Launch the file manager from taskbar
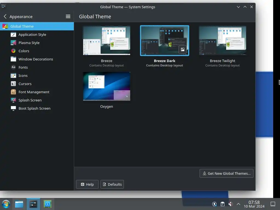The width and height of the screenshot is (280, 210). point(19,204)
